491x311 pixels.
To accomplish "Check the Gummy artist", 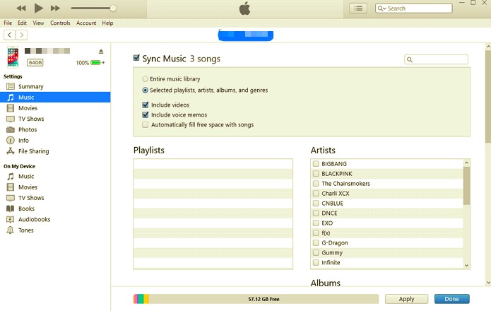I will point(316,252).
